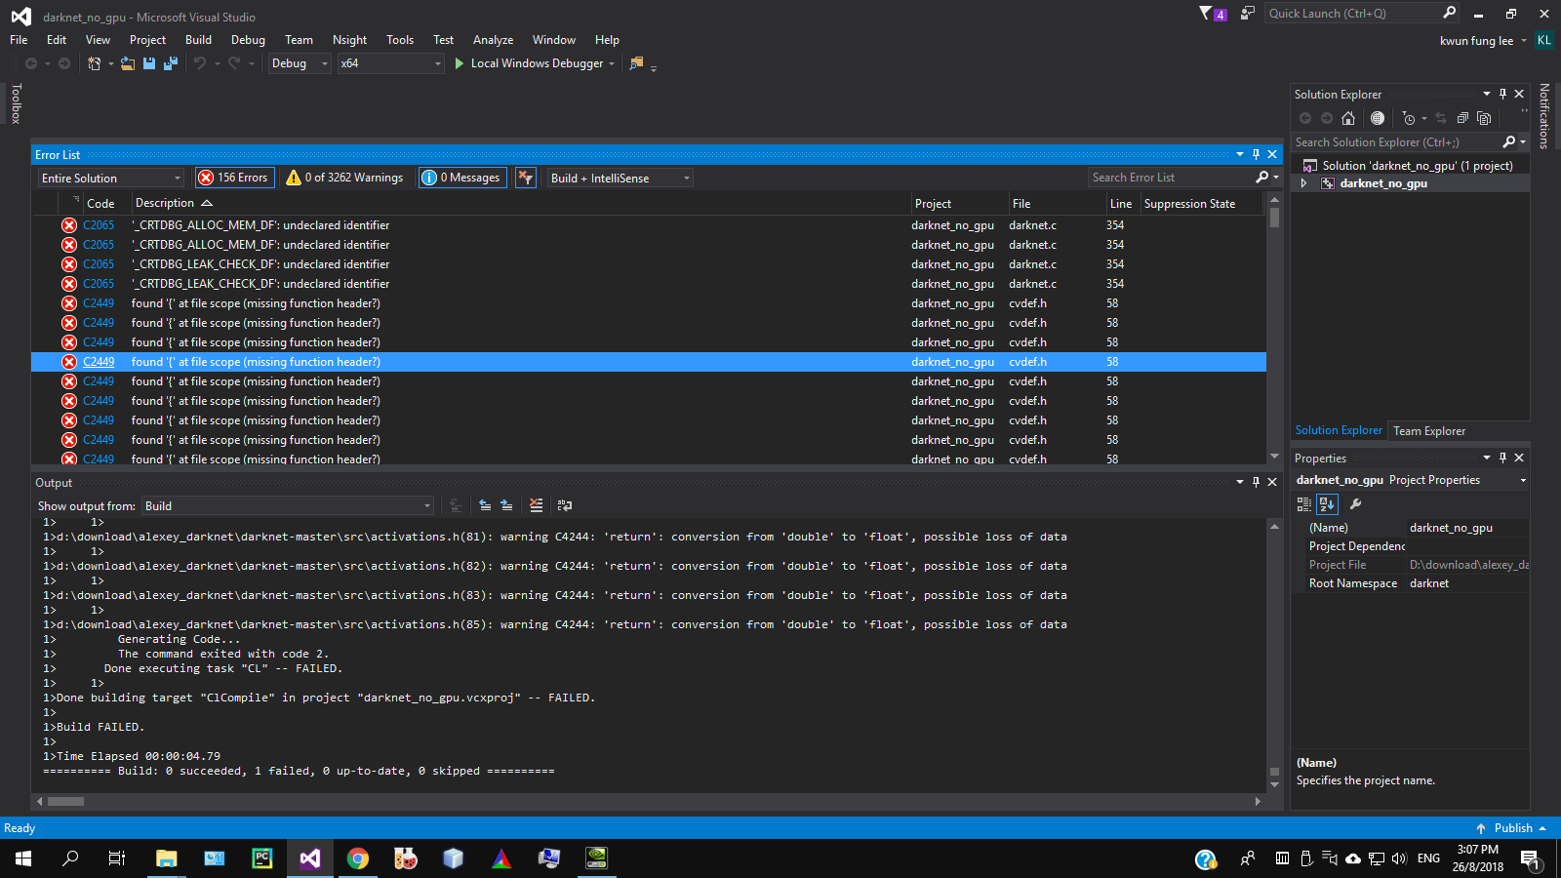The image size is (1561, 878).
Task: Go to previous message in Output
Action: pyautogui.click(x=485, y=505)
